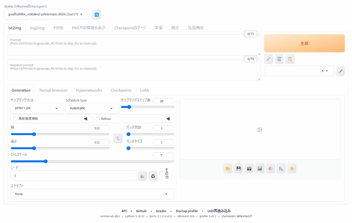The width and height of the screenshot is (352, 223).
Task: Save the image with the floppy disk icon
Action: point(239,169)
